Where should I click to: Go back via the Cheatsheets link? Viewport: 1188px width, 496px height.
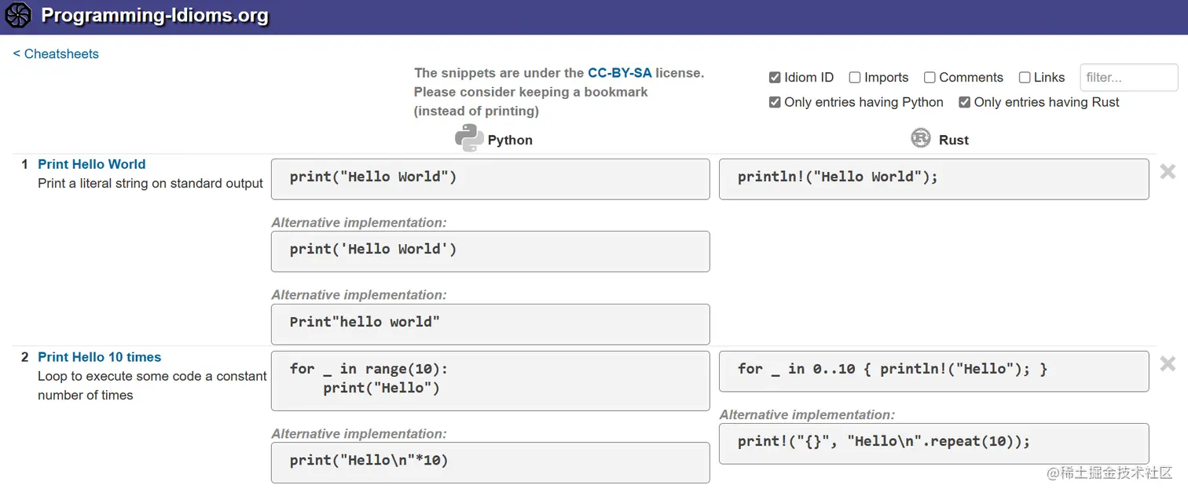coord(56,54)
